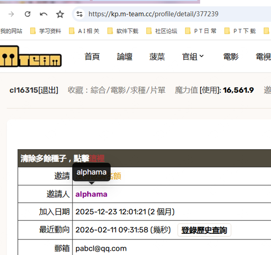Image resolution: width=271 pixels, height=255 pixels.
Task: Open the 求種 favorites link
Action: (138, 90)
